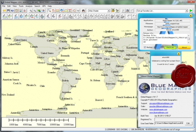Click the 'Bermuda' label on the map
The height and width of the screenshot is (132, 196).
[65, 56]
